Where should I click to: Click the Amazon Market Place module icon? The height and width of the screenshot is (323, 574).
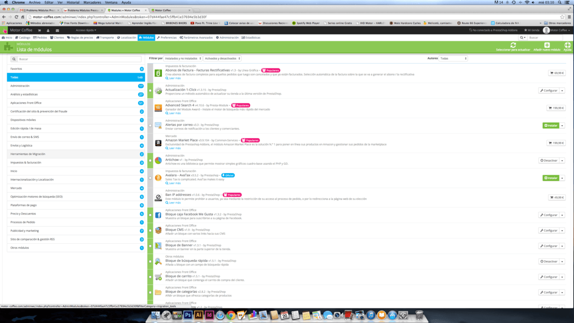[x=158, y=143]
